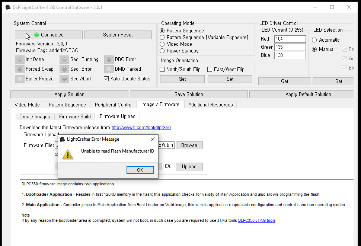Close the LightCrafter Error Message dialog
Screen dimensions: 361x246
153,139
